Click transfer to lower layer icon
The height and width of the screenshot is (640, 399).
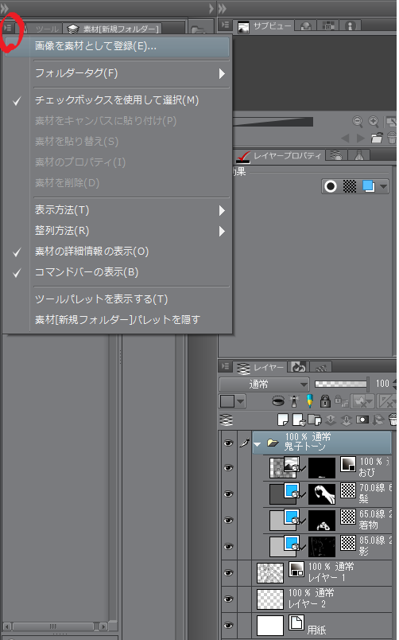tap(331, 420)
